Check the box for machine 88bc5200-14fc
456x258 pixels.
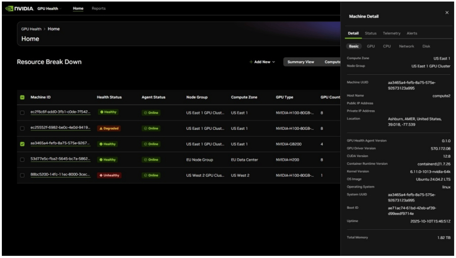(22, 175)
